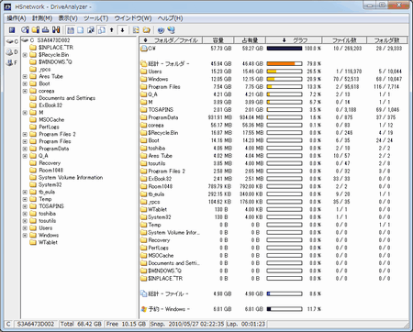Click the printer-shaped toolbar icon
Image resolution: width=413 pixels, height=332 pixels.
(46, 30)
